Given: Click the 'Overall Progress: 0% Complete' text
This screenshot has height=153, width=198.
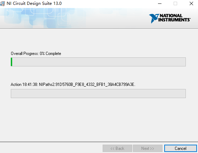Looking at the screenshot, I should [36, 54].
